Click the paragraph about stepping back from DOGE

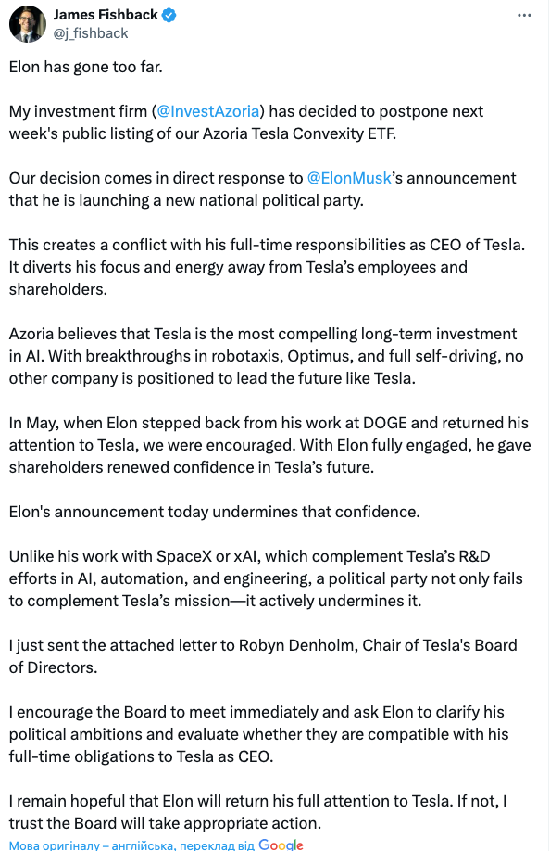tap(269, 445)
